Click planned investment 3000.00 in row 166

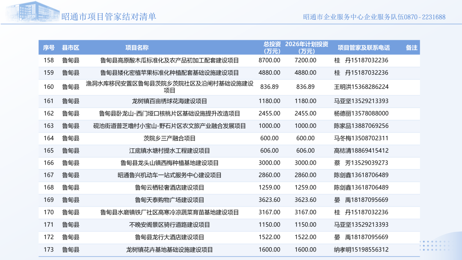pyautogui.click(x=305, y=163)
